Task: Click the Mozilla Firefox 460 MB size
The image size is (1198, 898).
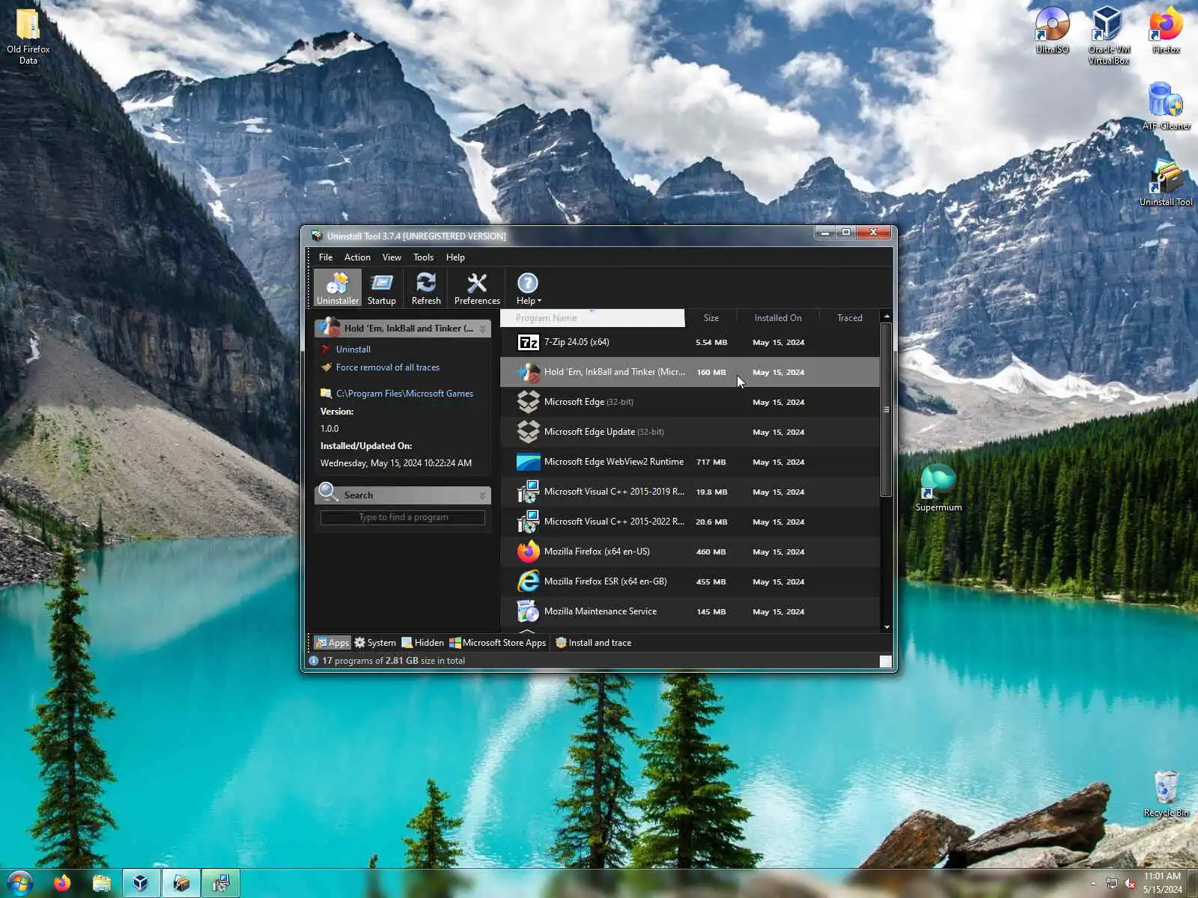Action: coord(711,552)
